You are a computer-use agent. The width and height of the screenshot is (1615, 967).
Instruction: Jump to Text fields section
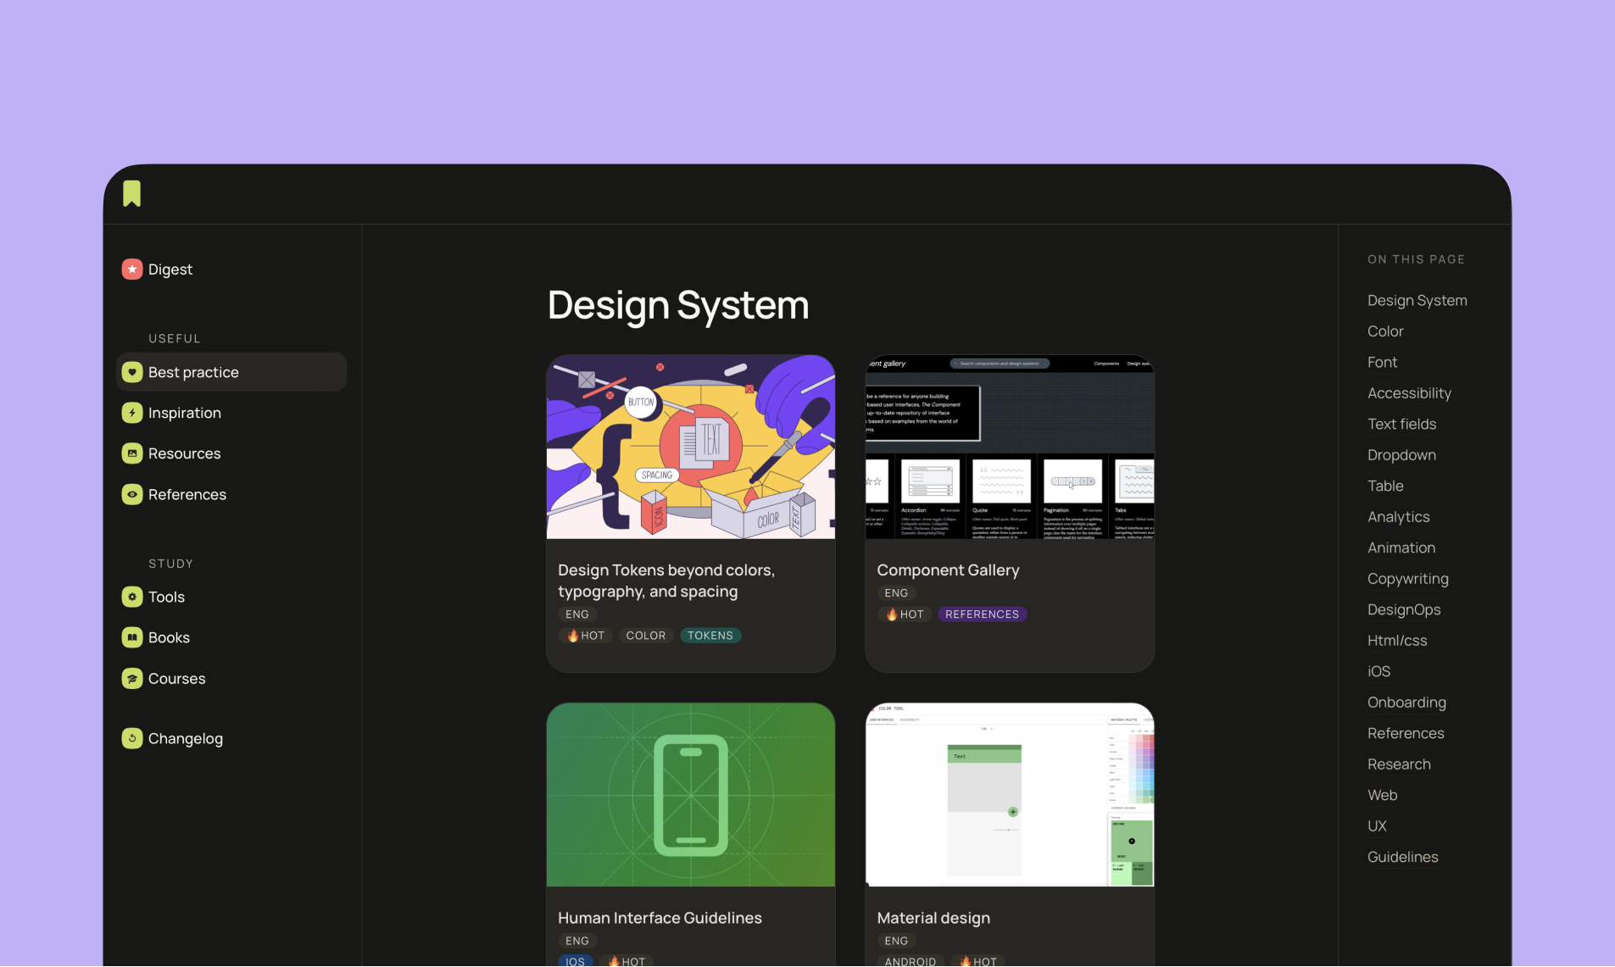coord(1401,424)
